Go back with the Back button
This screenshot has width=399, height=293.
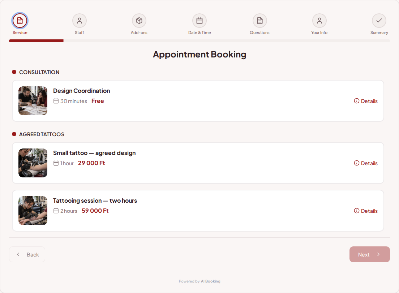27,254
